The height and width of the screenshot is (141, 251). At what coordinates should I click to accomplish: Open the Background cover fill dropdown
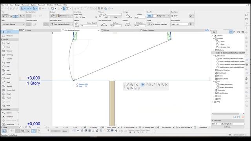(161, 16)
